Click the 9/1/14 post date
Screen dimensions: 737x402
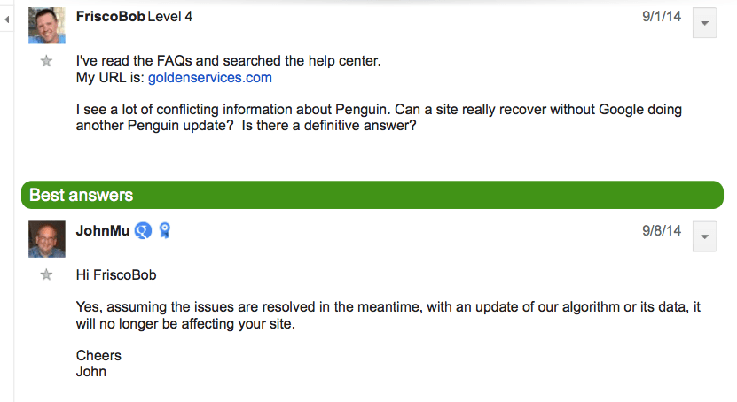click(x=662, y=17)
